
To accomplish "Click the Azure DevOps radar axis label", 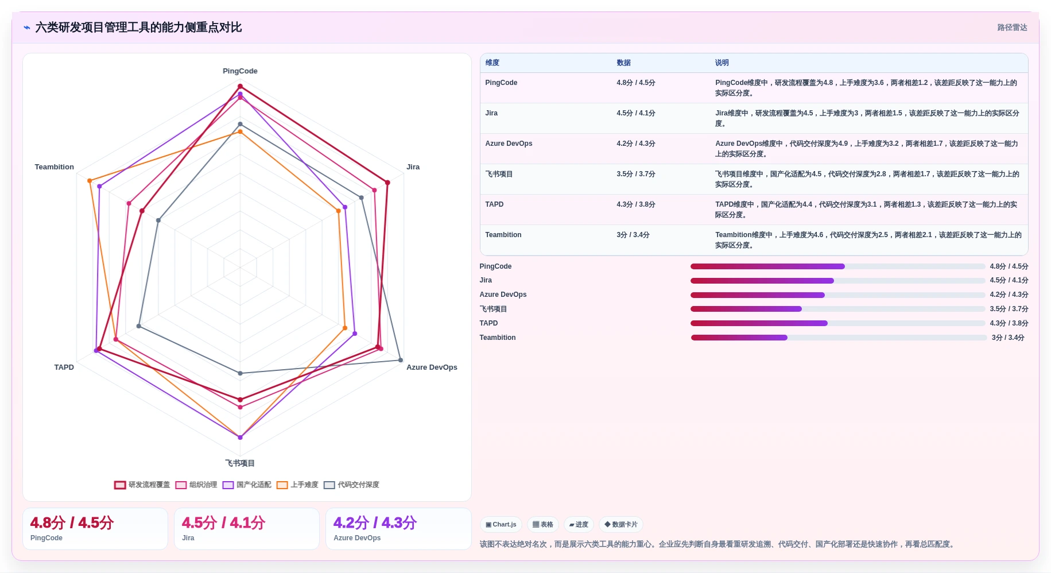I will point(432,367).
